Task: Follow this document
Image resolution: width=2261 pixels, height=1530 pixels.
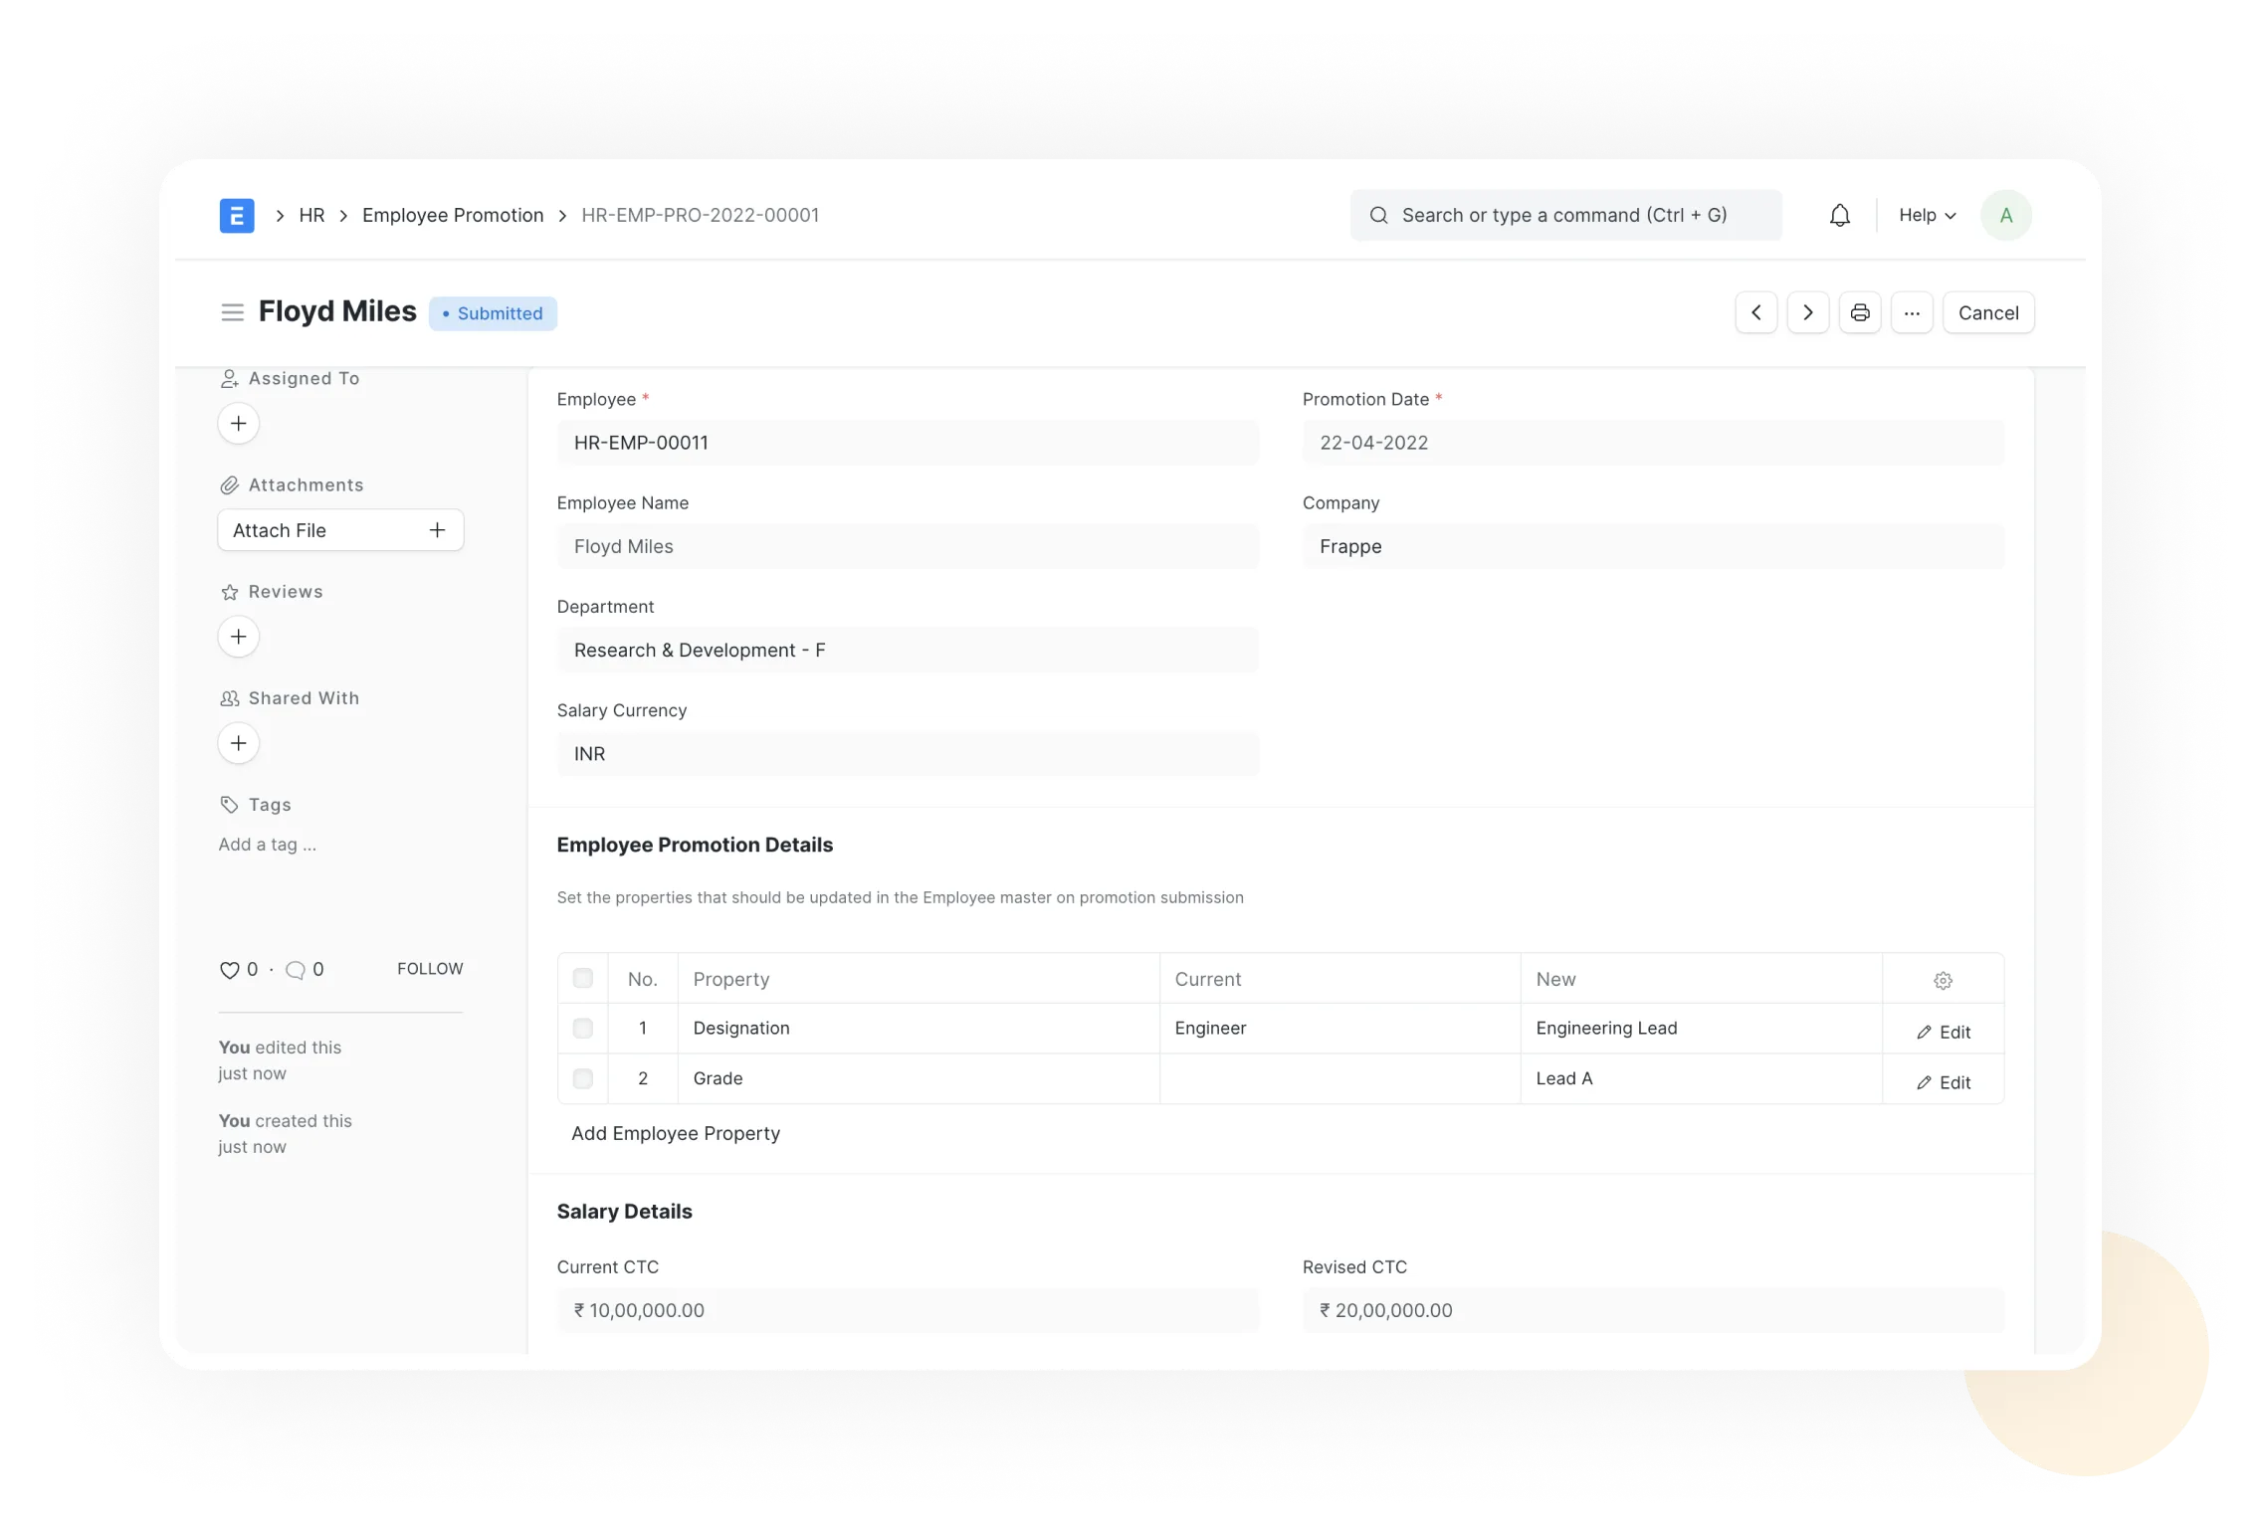Action: tap(430, 969)
